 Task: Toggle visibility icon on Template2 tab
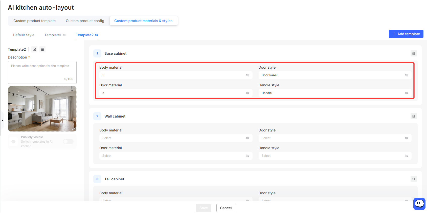tap(97, 35)
